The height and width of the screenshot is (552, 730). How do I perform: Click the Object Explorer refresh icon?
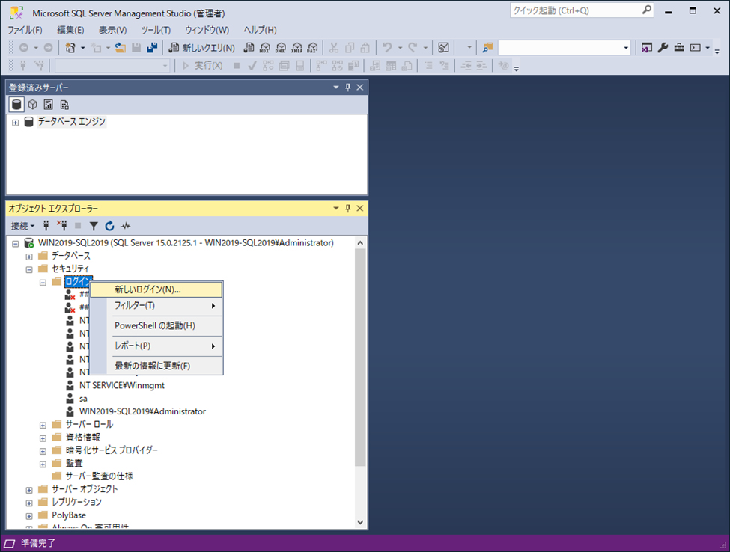[x=109, y=225]
